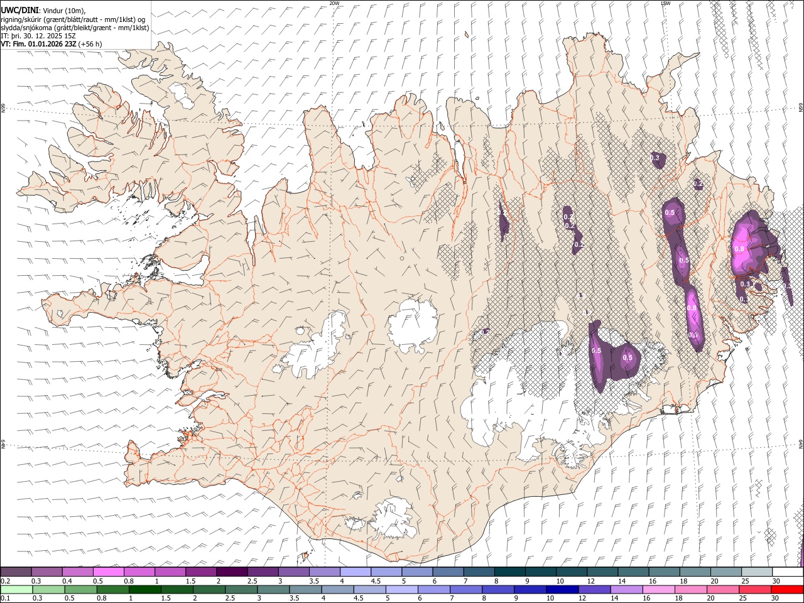Click upper legend dark teal swatch 8–9
804x603 pixels.
point(510,572)
